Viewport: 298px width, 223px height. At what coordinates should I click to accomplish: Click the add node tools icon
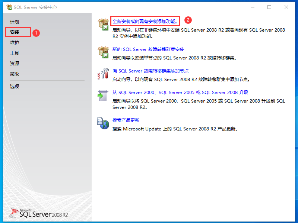pos(103,74)
